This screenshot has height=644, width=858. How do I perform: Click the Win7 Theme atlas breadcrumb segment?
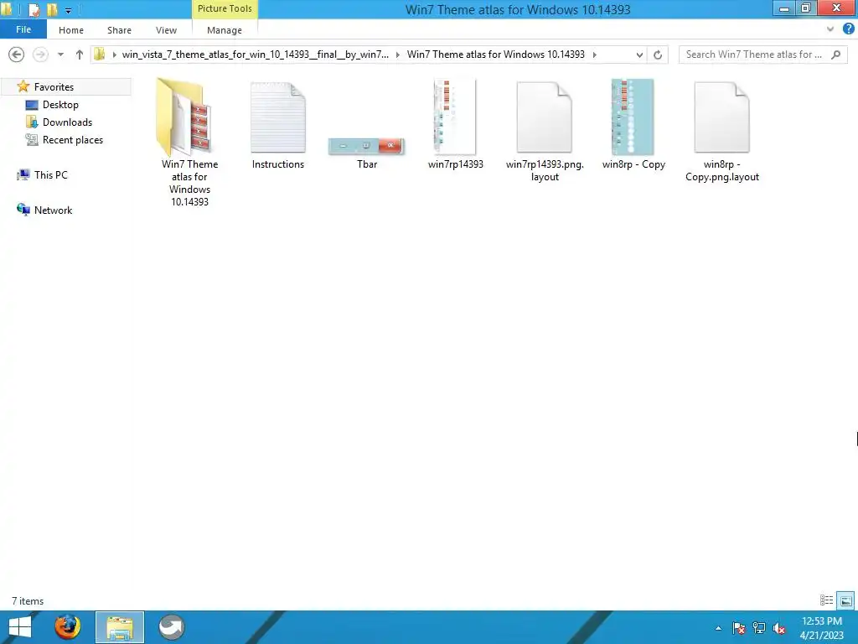point(496,55)
